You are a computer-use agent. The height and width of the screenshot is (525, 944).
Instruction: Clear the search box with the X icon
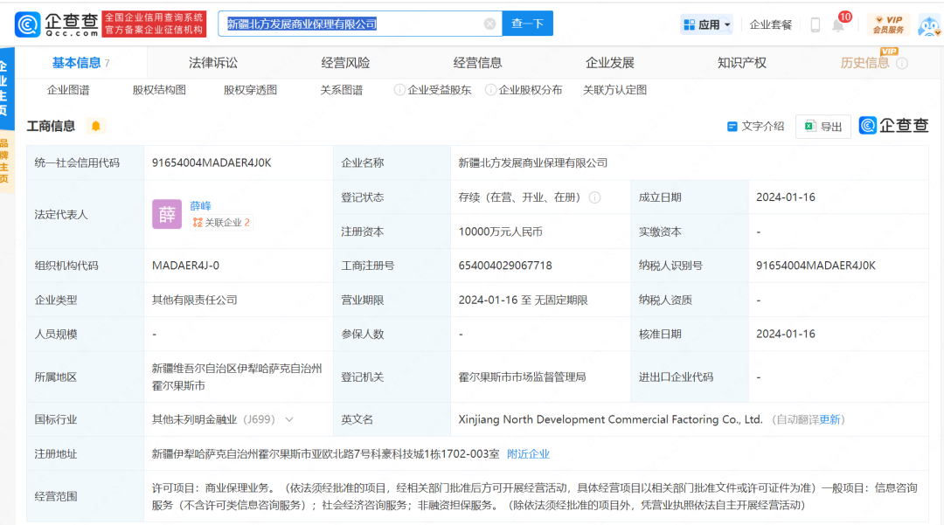[x=489, y=24]
